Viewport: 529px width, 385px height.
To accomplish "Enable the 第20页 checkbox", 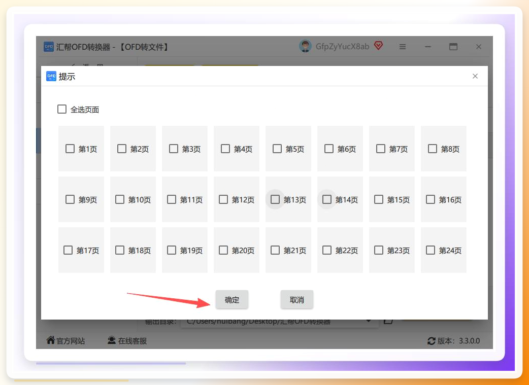I will [x=223, y=250].
